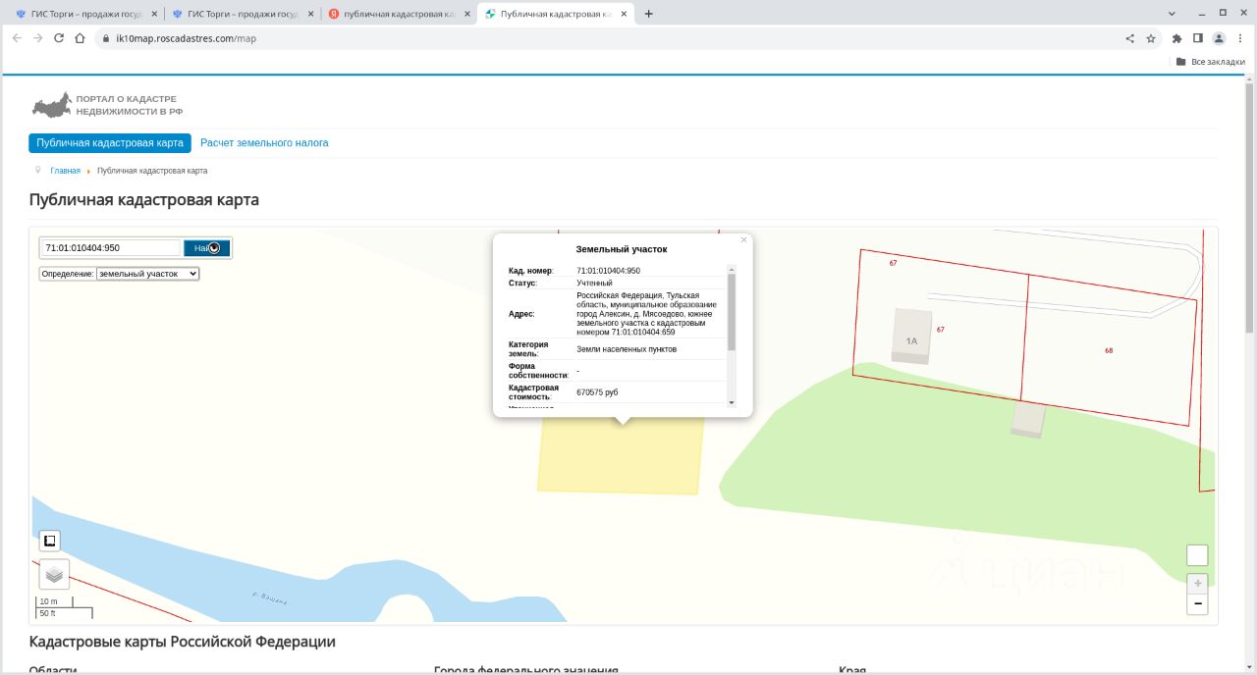Switch to the second 'ГИС Торги' tab
Screen dimensions: 1257x675
point(241,14)
